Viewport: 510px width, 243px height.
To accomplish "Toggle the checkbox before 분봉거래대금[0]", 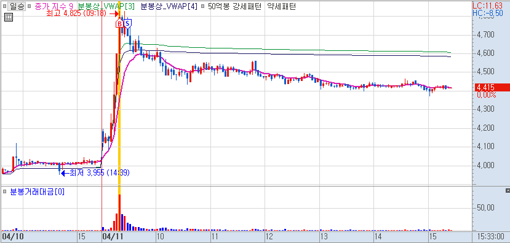I will (4, 191).
